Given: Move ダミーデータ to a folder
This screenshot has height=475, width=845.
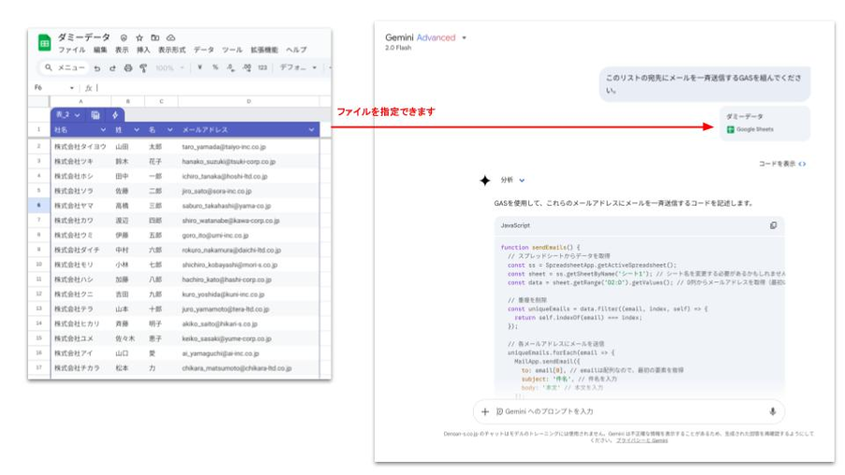Looking at the screenshot, I should 155,37.
